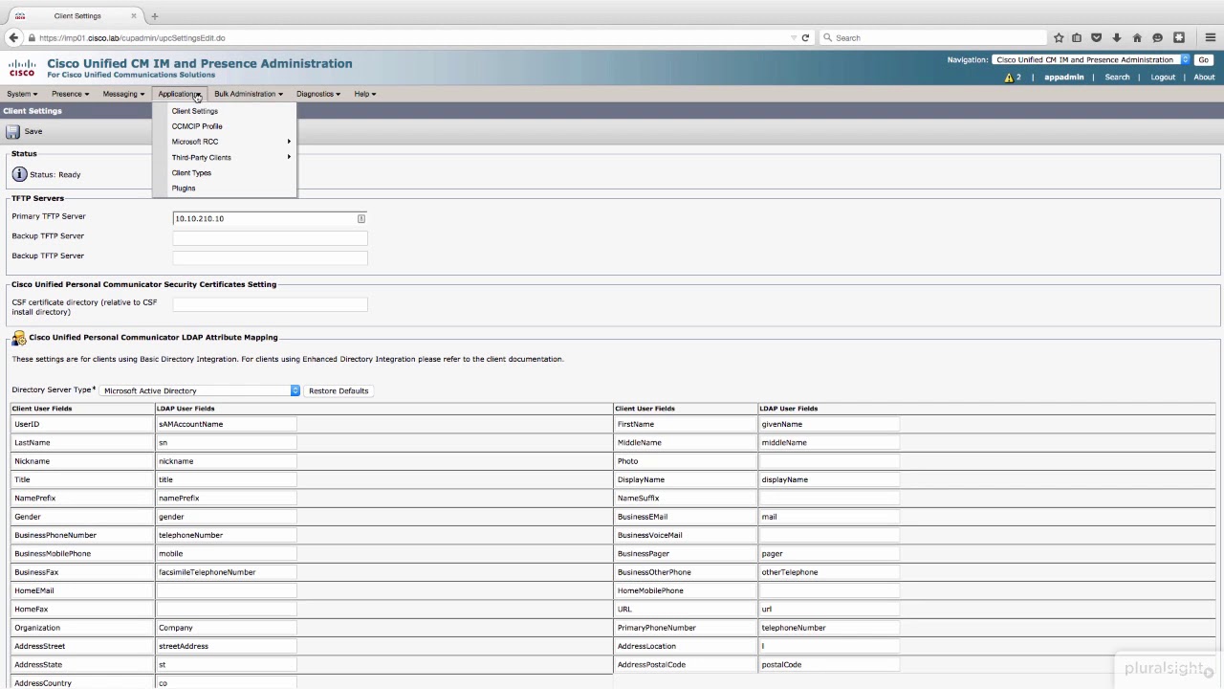Click the CSF certificate directory field

[270, 304]
